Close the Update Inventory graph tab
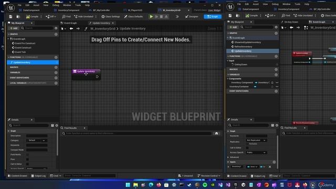Image resolution: width=336 pixels, height=189 pixels. [x=113, y=23]
